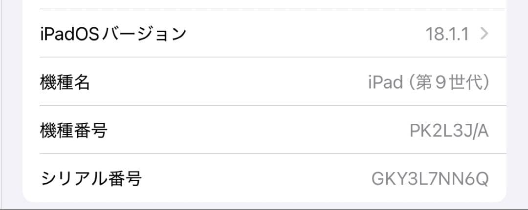The width and height of the screenshot is (528, 210).
Task: Tap the 機種番号 label
Action: [x=73, y=130]
